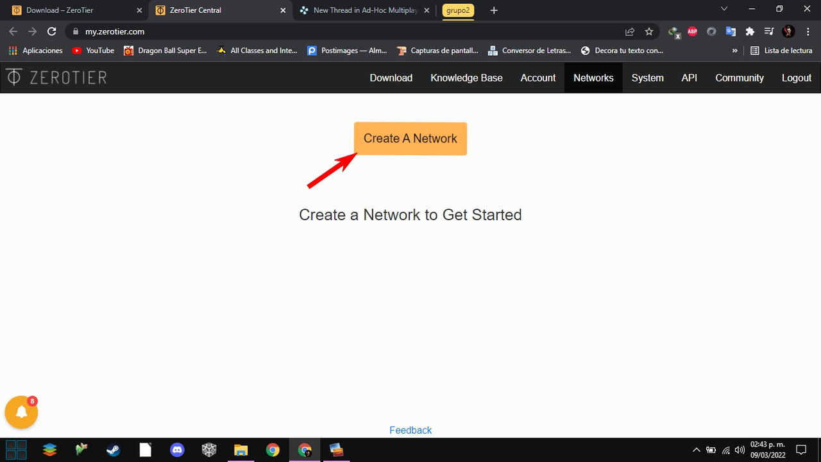Open the Download nav link
Viewport: 821px width, 462px height.
click(x=391, y=78)
